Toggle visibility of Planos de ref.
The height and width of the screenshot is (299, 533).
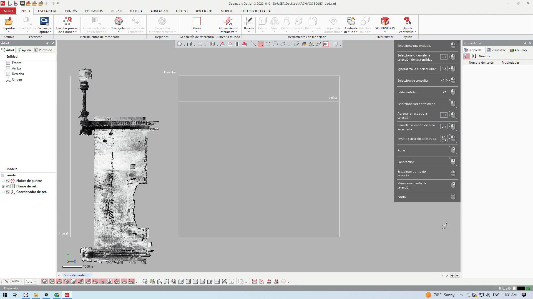[x=8, y=186]
